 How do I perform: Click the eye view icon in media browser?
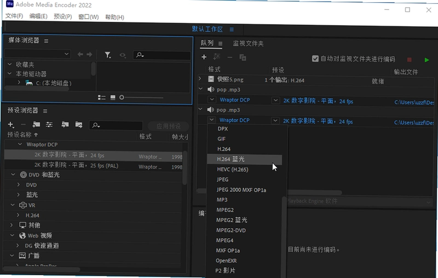[123, 55]
